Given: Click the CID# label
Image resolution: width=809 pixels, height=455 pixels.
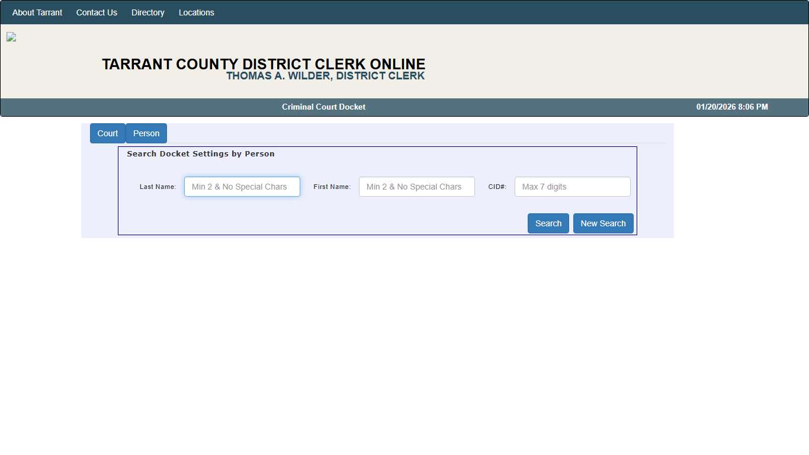Looking at the screenshot, I should click(497, 187).
